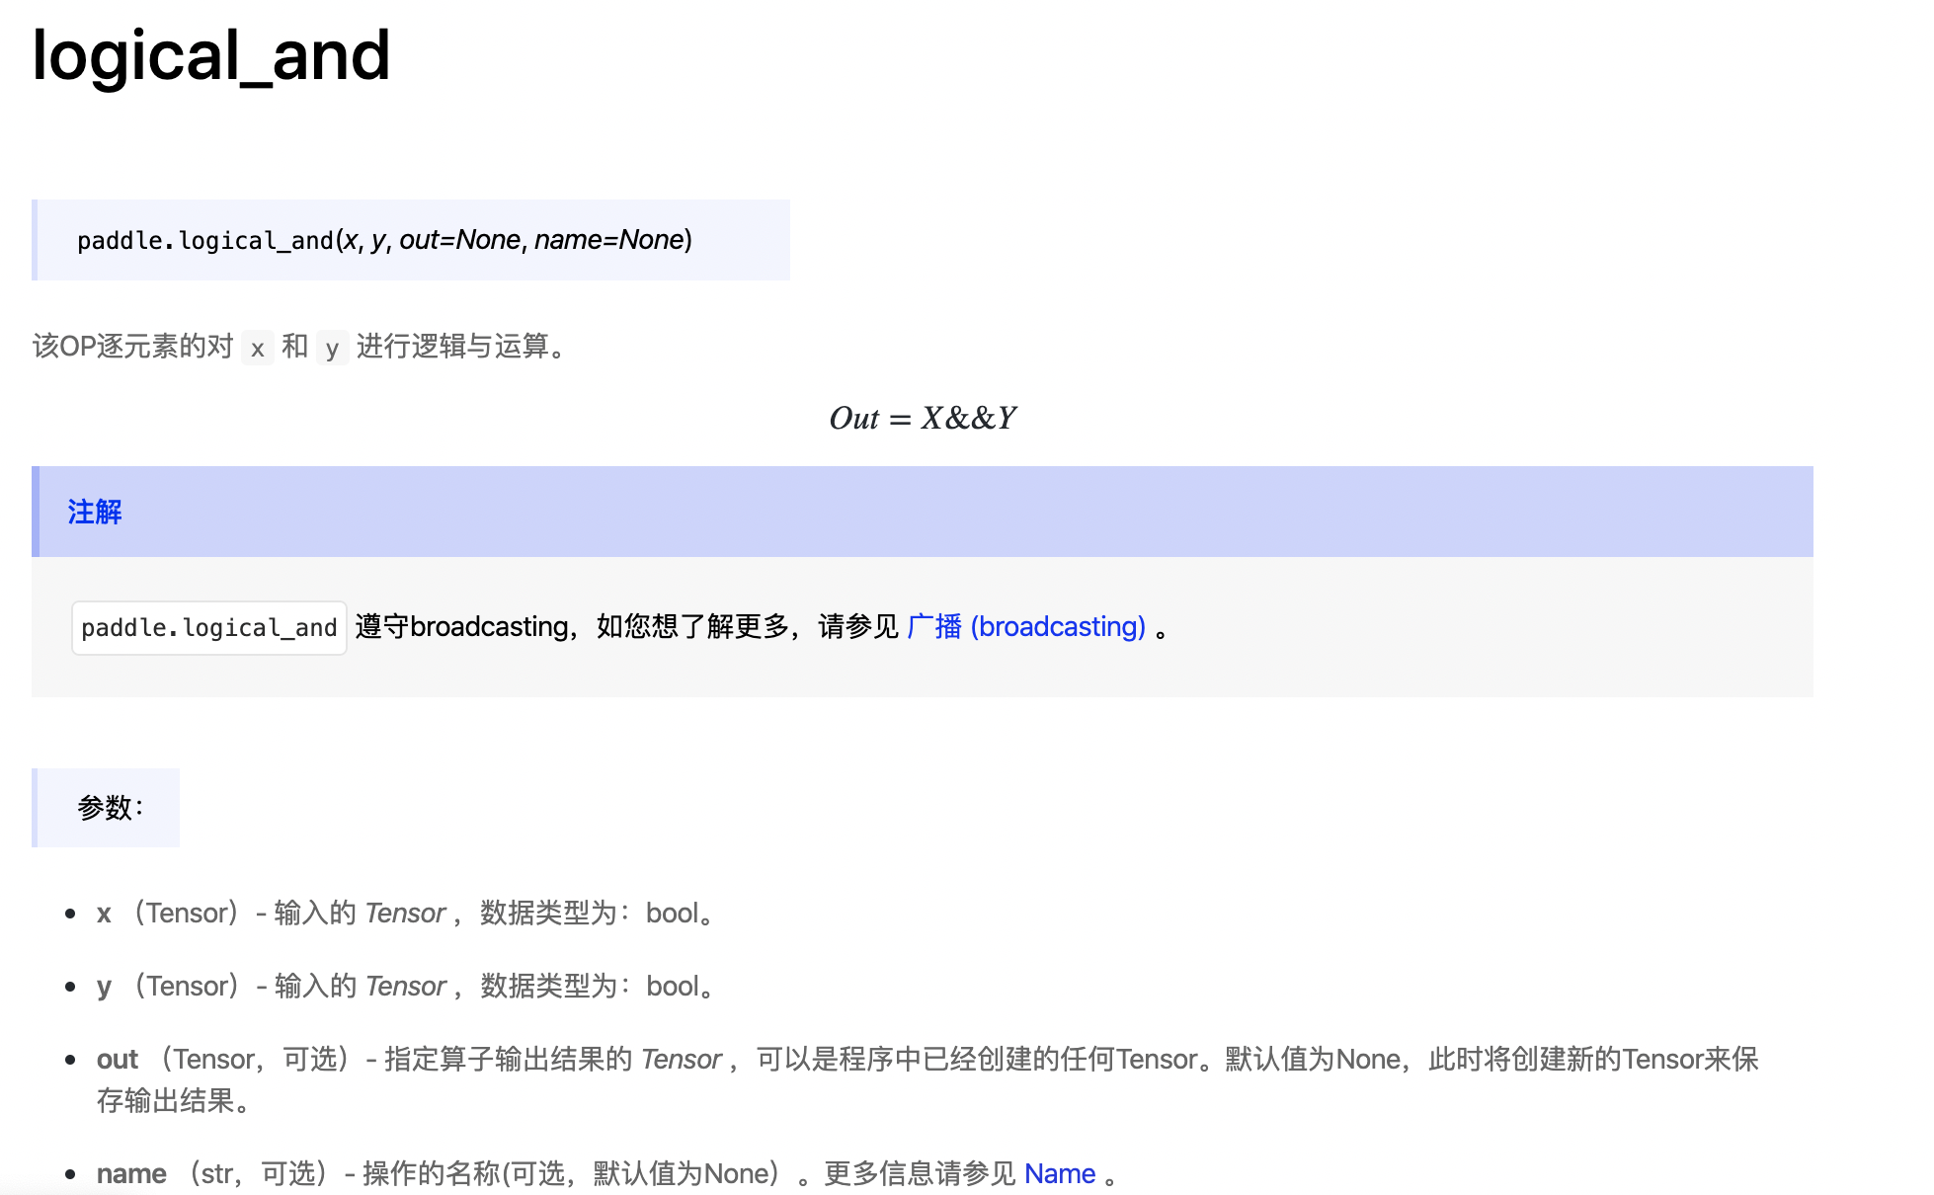The height and width of the screenshot is (1195, 1934).
Task: Click the logical_and page heading
Action: [210, 55]
